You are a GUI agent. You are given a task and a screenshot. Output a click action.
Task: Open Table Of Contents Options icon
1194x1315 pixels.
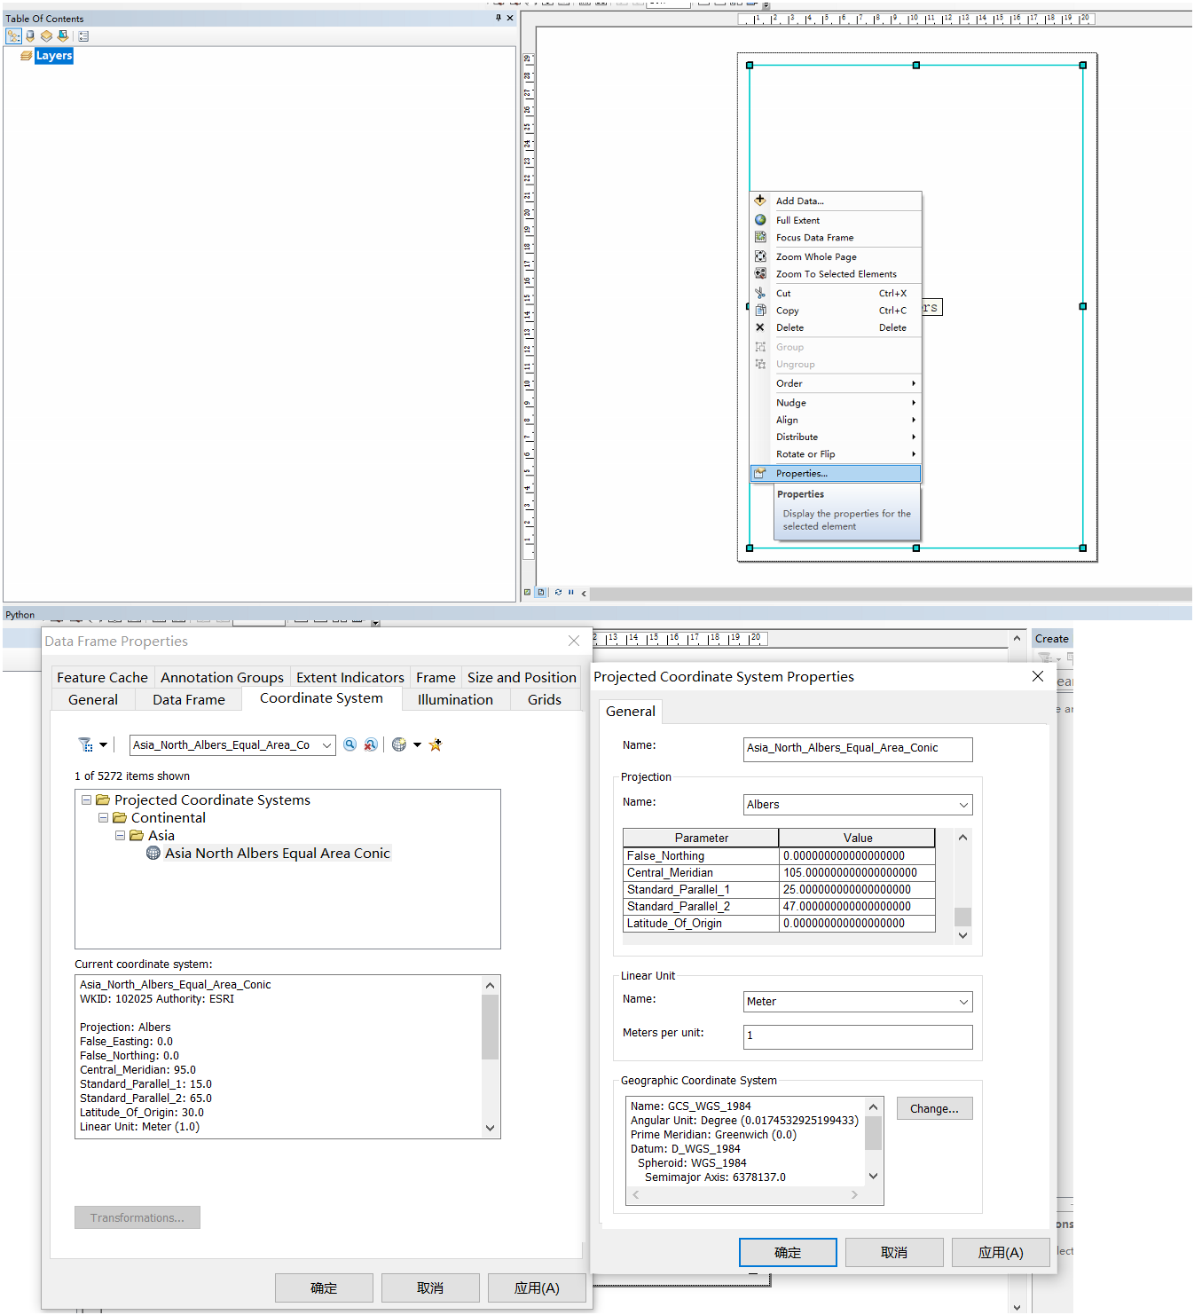[83, 36]
